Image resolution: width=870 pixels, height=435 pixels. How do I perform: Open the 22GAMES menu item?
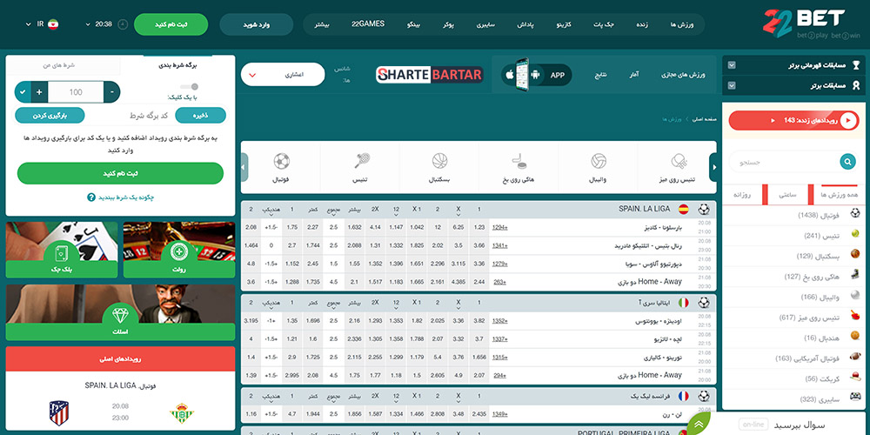click(368, 24)
